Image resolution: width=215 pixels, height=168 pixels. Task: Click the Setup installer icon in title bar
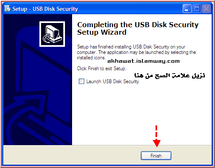(x=8, y=8)
